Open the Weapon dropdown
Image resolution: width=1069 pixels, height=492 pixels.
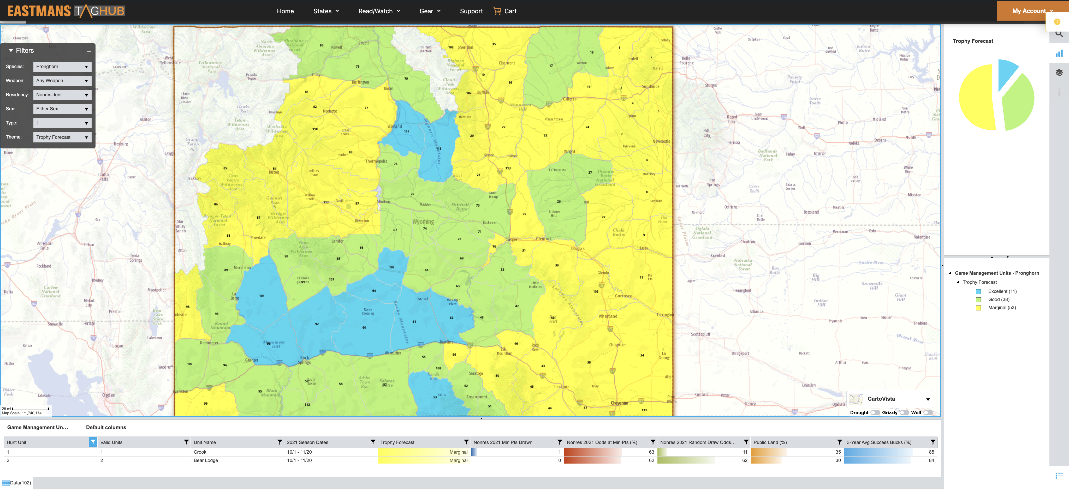[x=62, y=81]
